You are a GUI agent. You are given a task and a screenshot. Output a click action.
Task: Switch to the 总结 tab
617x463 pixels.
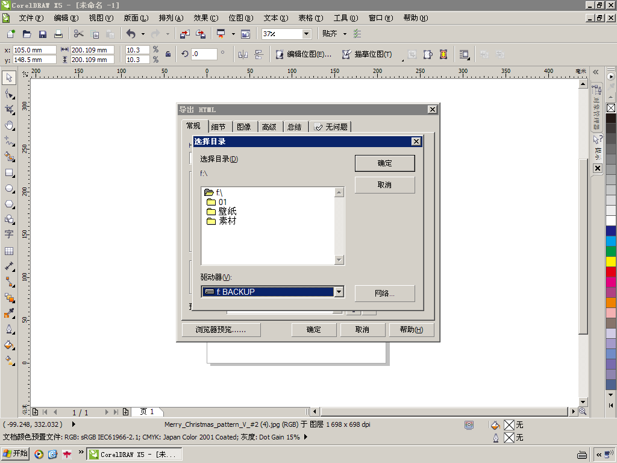tap(294, 127)
